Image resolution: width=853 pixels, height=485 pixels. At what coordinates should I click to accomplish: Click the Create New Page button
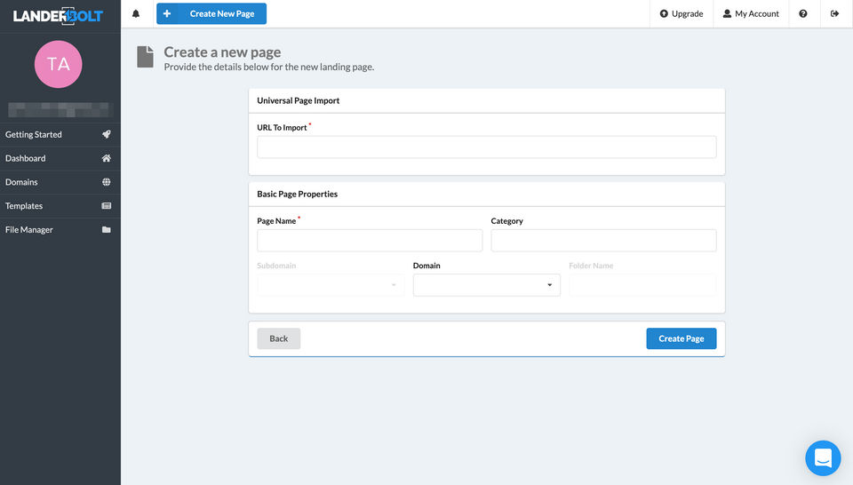211,14
